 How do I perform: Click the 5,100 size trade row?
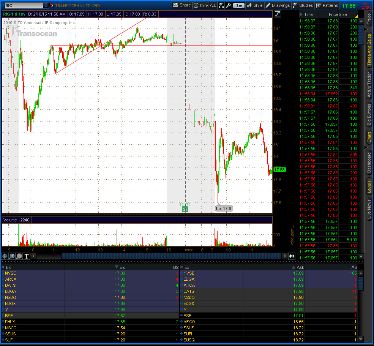(x=328, y=240)
